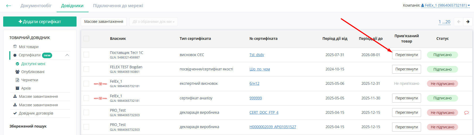The width and height of the screenshot is (474, 135).
Task: Click Масове завантаження toolbar button
Action: click(104, 22)
